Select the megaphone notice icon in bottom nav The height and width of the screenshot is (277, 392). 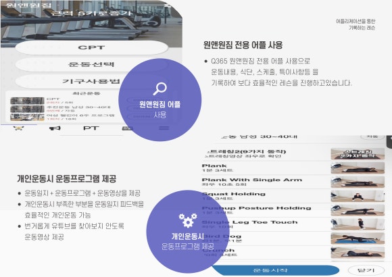tap(55, 128)
